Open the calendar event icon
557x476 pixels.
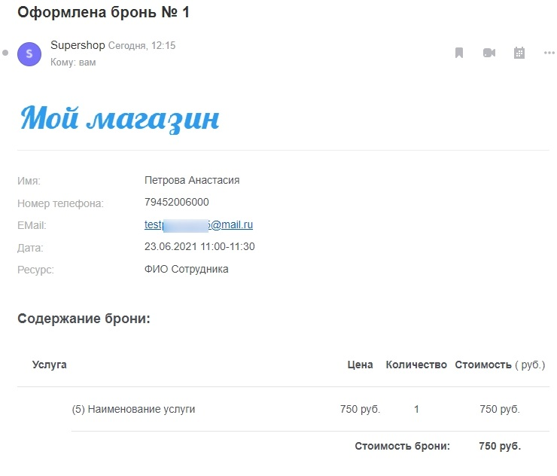519,53
